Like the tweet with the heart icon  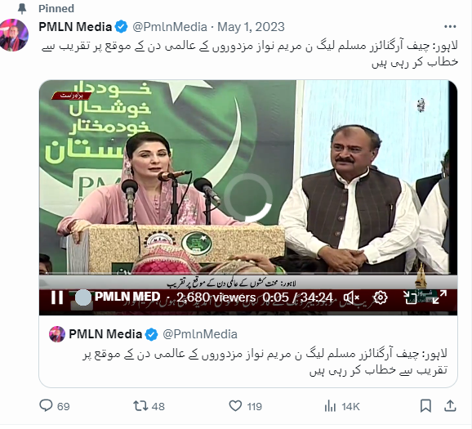[235, 406]
